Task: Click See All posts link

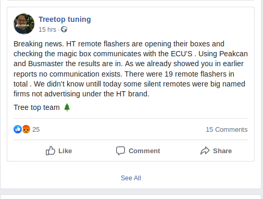Action: pyautogui.click(x=131, y=178)
